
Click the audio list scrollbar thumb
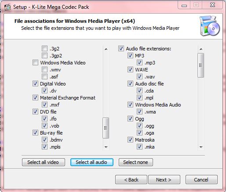pyautogui.click(x=200, y=65)
